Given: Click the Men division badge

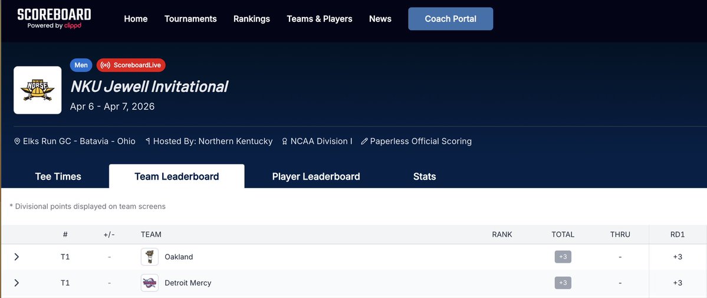Looking at the screenshot, I should 81,65.
